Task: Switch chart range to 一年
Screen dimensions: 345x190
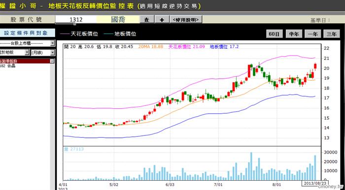Action: (312, 34)
